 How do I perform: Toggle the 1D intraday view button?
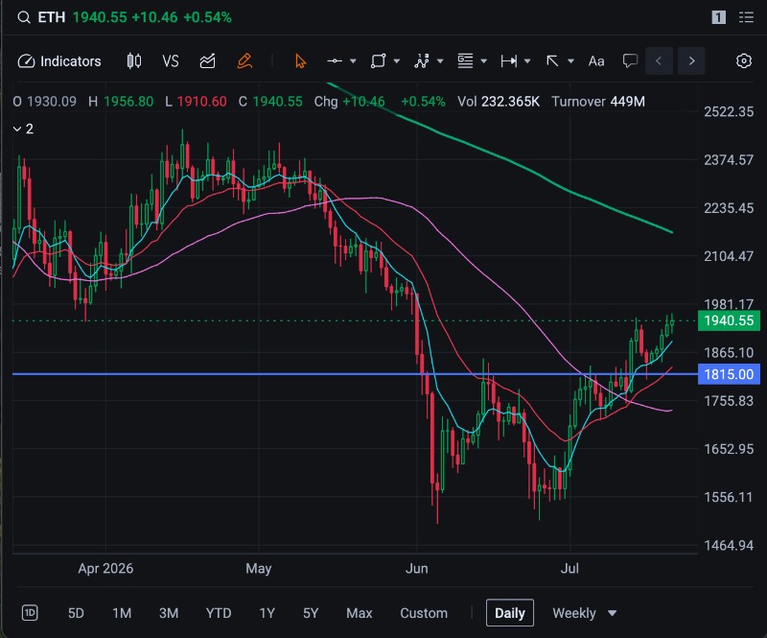point(30,612)
